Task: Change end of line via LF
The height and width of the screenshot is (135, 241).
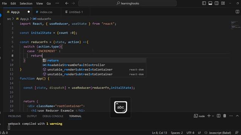Action: tap(199, 133)
